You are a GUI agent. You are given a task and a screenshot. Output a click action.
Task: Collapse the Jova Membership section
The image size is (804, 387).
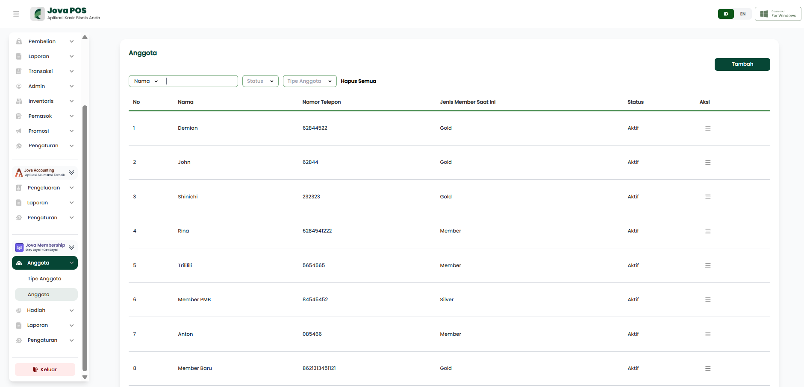click(x=71, y=247)
